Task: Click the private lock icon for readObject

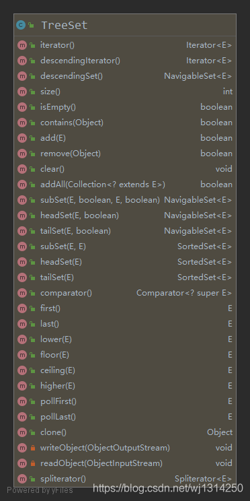Action: (32, 463)
